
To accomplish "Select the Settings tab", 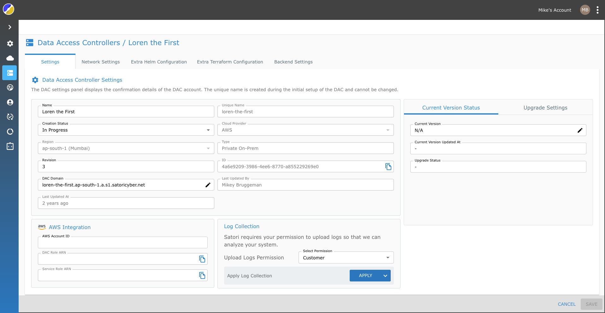I will (x=50, y=62).
